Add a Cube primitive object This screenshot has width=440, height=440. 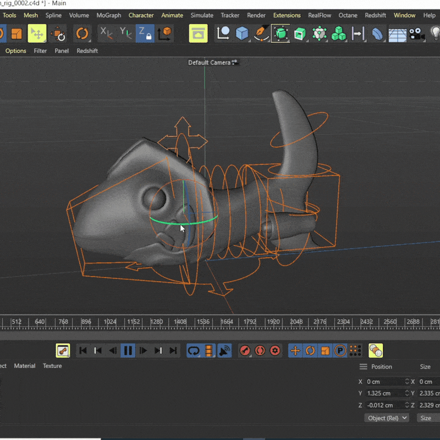[x=242, y=34]
